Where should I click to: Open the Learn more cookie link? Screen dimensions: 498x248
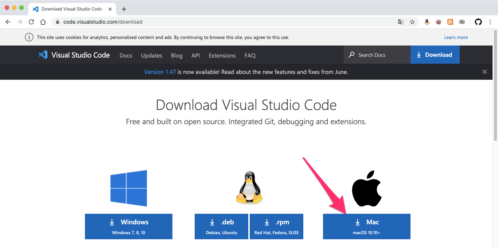click(456, 37)
